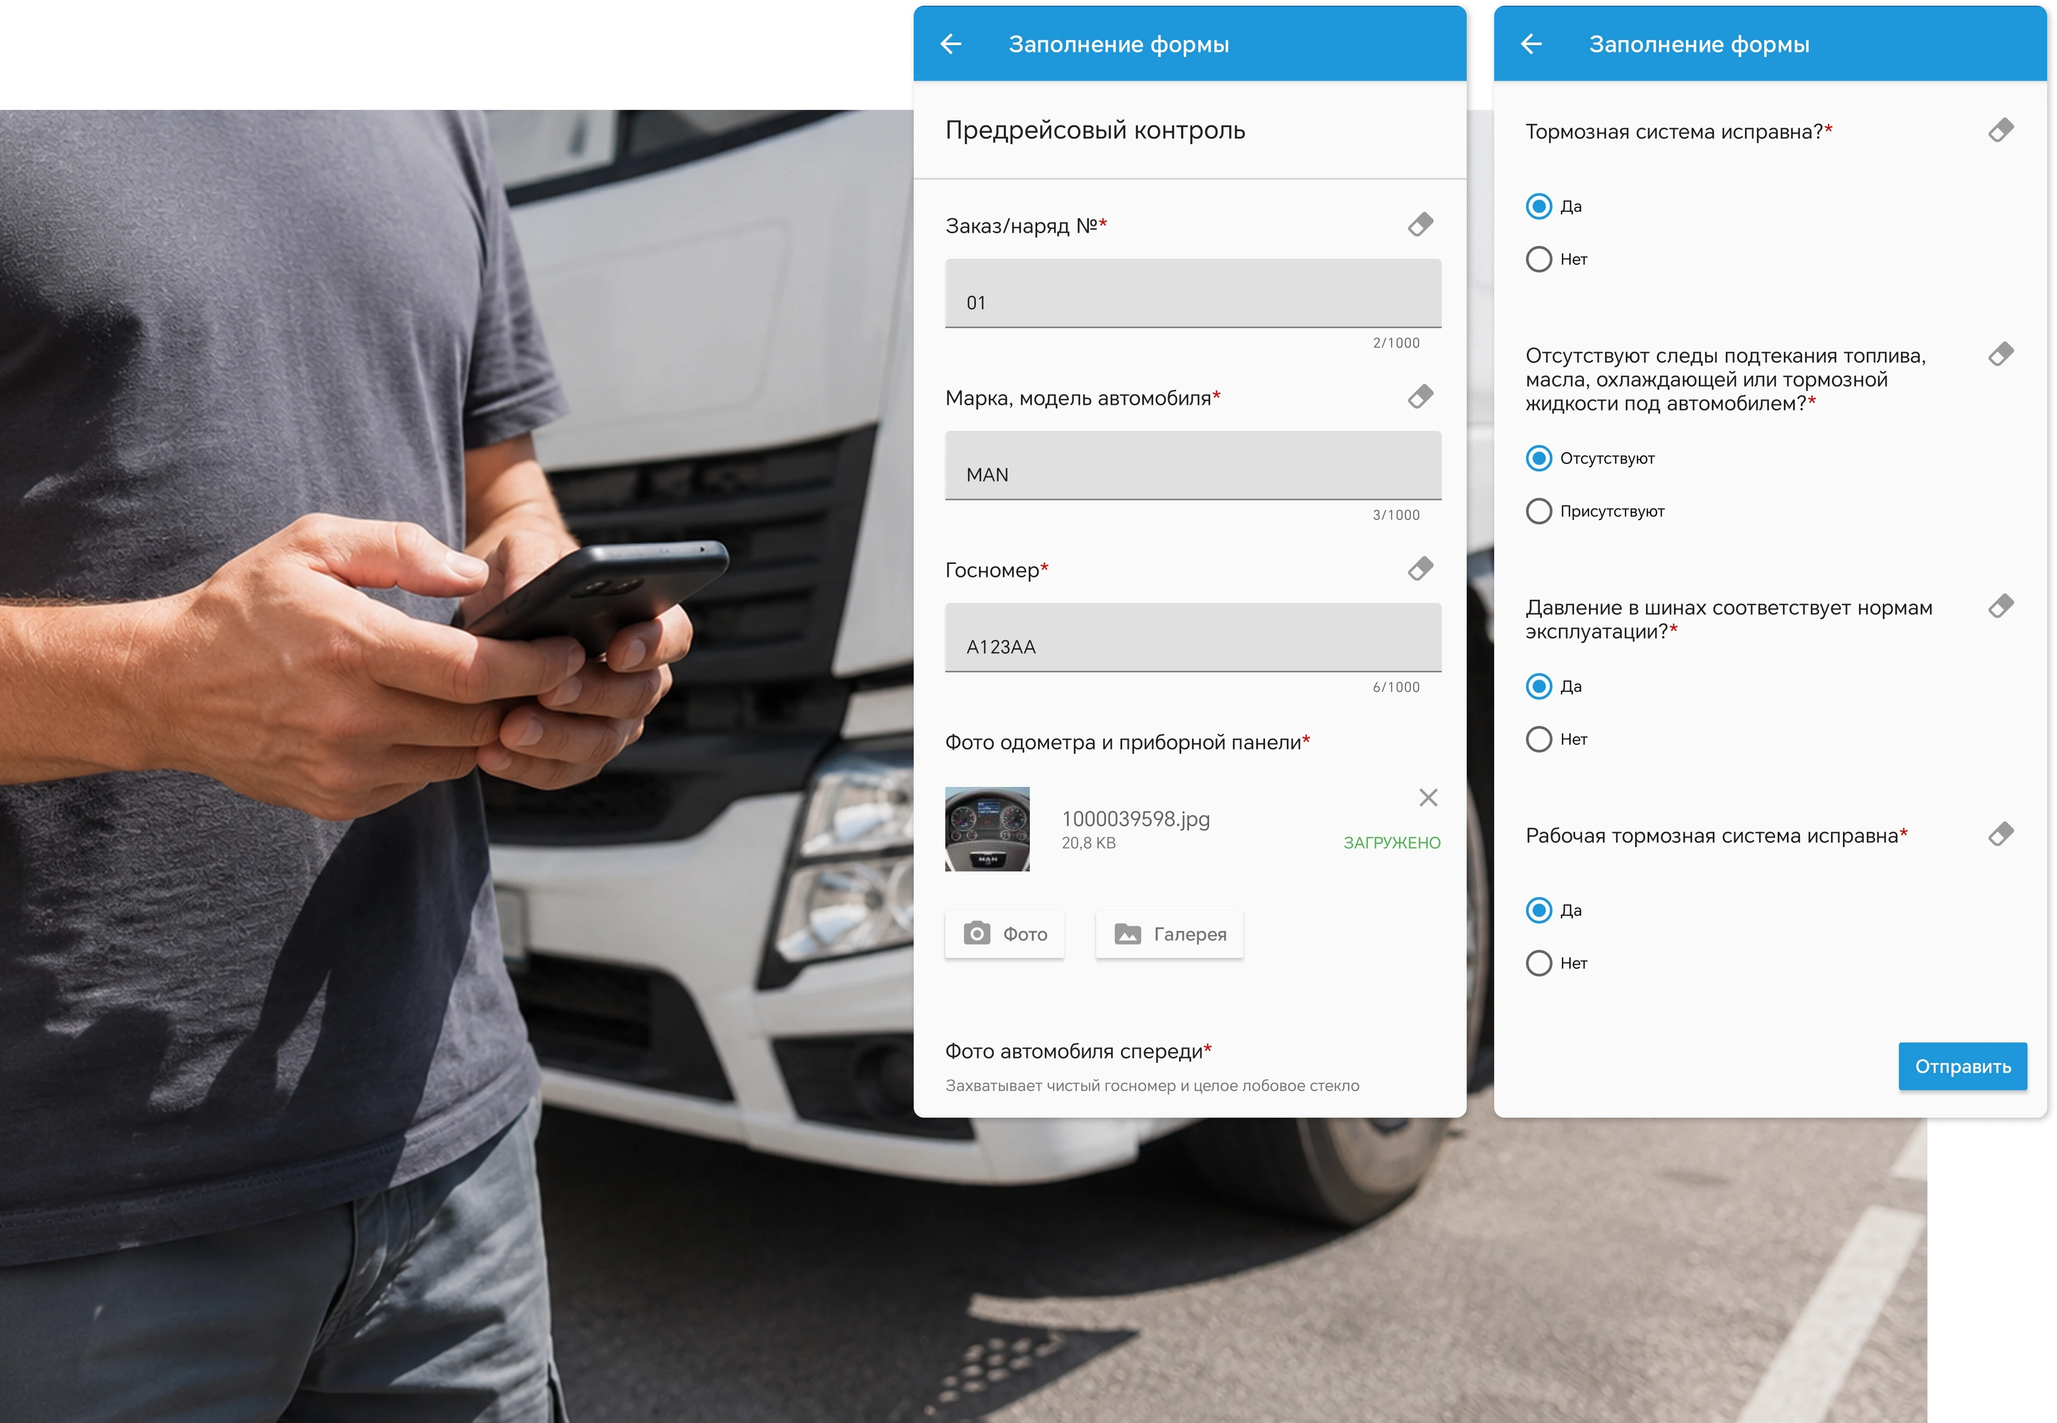Click the Давление в шинах question text
This screenshot has height=1423, width=2057.
(x=1729, y=619)
